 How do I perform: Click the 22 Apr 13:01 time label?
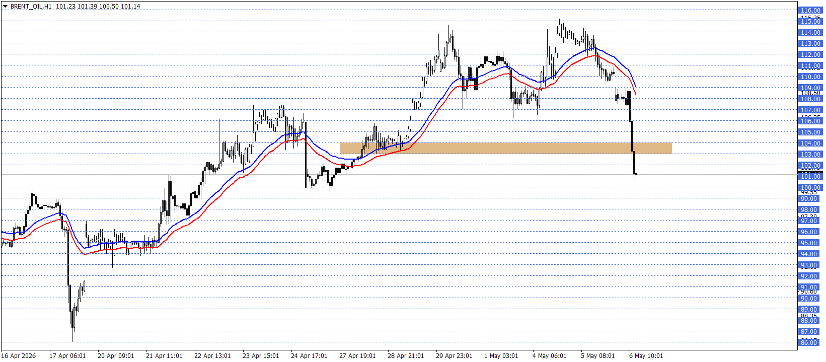tap(212, 355)
